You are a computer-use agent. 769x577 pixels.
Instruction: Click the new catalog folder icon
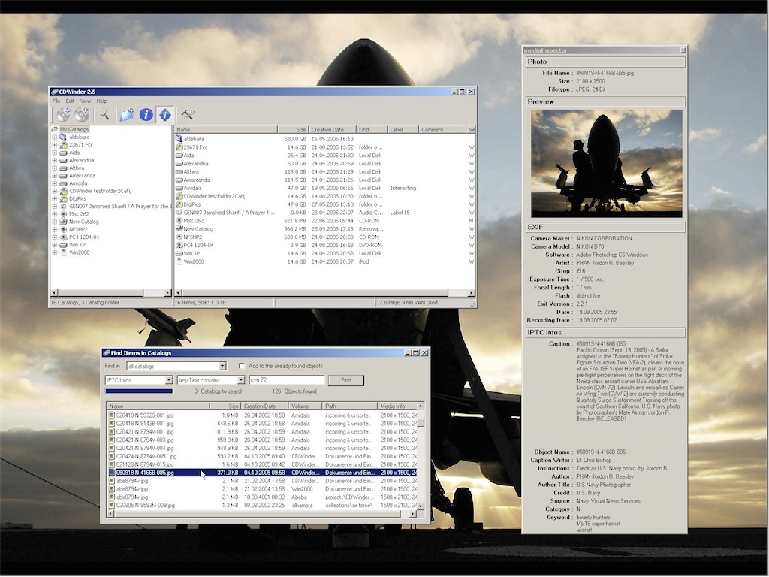(127, 114)
